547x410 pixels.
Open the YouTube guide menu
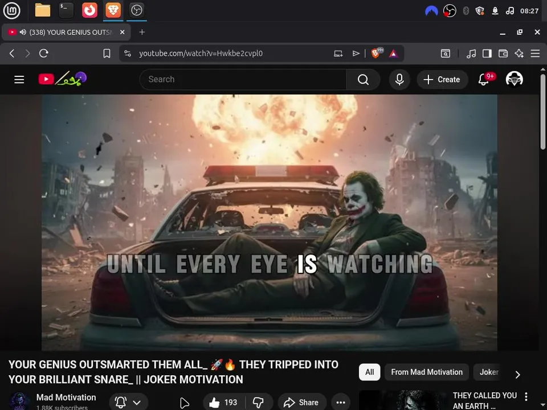19,80
